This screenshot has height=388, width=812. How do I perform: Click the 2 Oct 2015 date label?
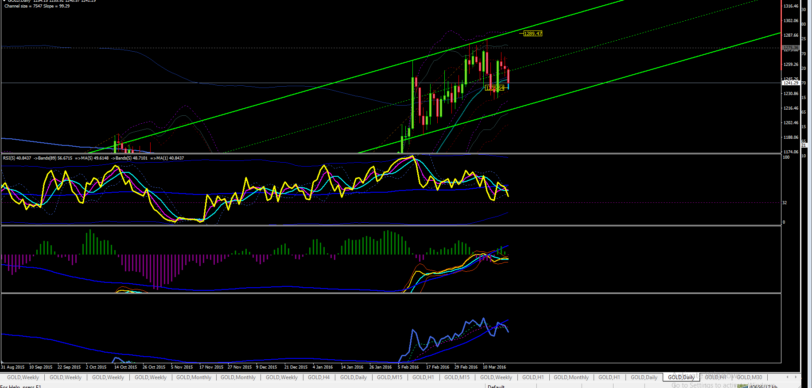point(96,367)
